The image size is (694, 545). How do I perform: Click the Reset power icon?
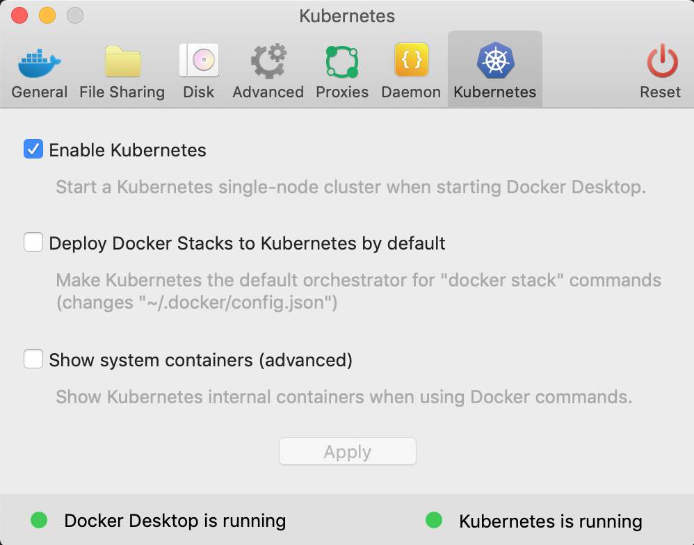tap(660, 60)
